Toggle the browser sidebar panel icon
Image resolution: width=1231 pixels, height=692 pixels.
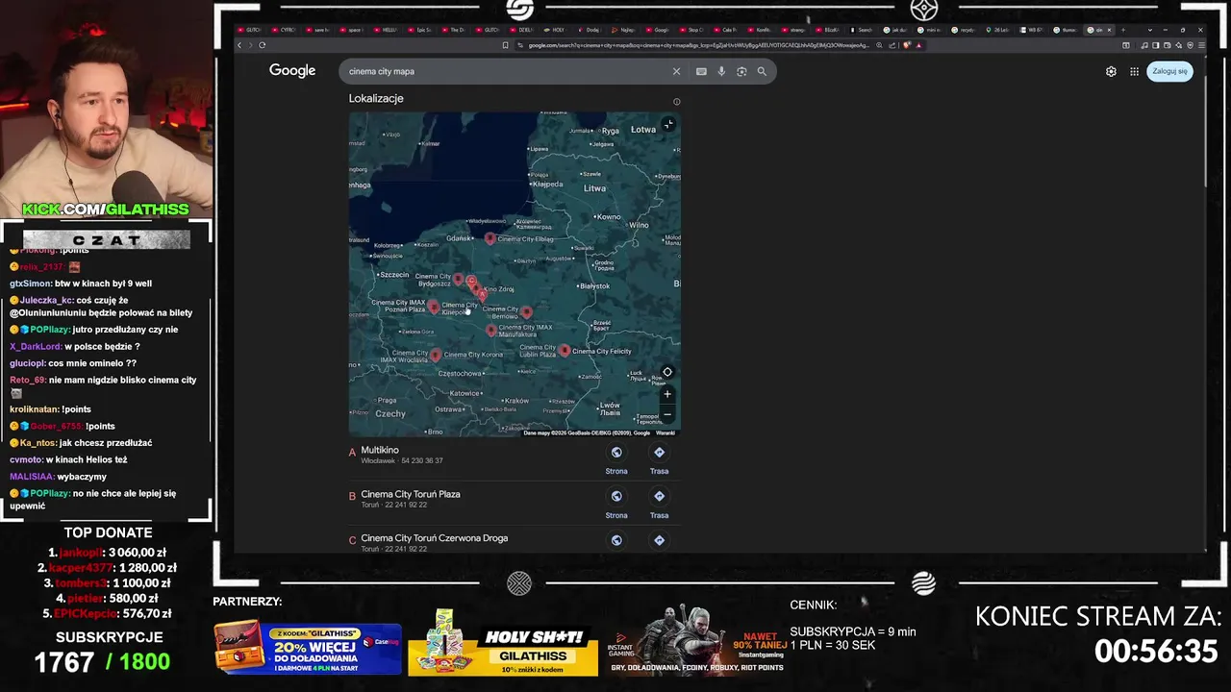(x=1156, y=45)
